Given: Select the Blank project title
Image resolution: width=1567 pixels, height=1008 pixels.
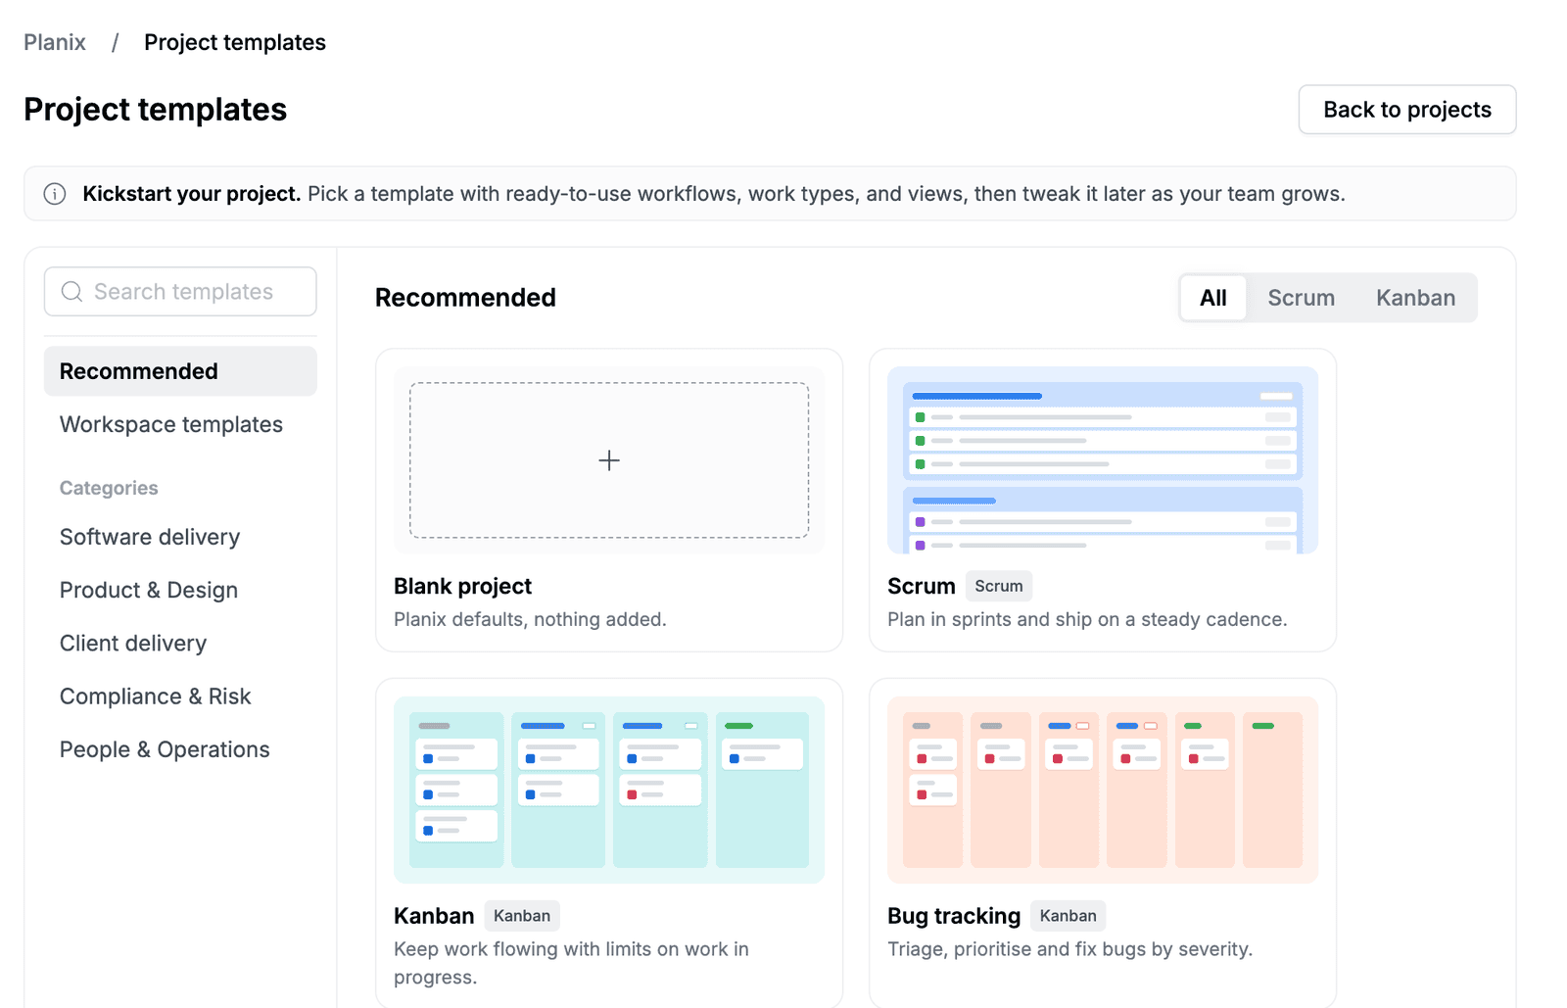Looking at the screenshot, I should coord(462,586).
